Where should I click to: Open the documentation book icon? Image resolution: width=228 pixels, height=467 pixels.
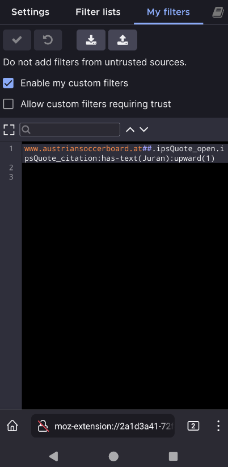(218, 12)
